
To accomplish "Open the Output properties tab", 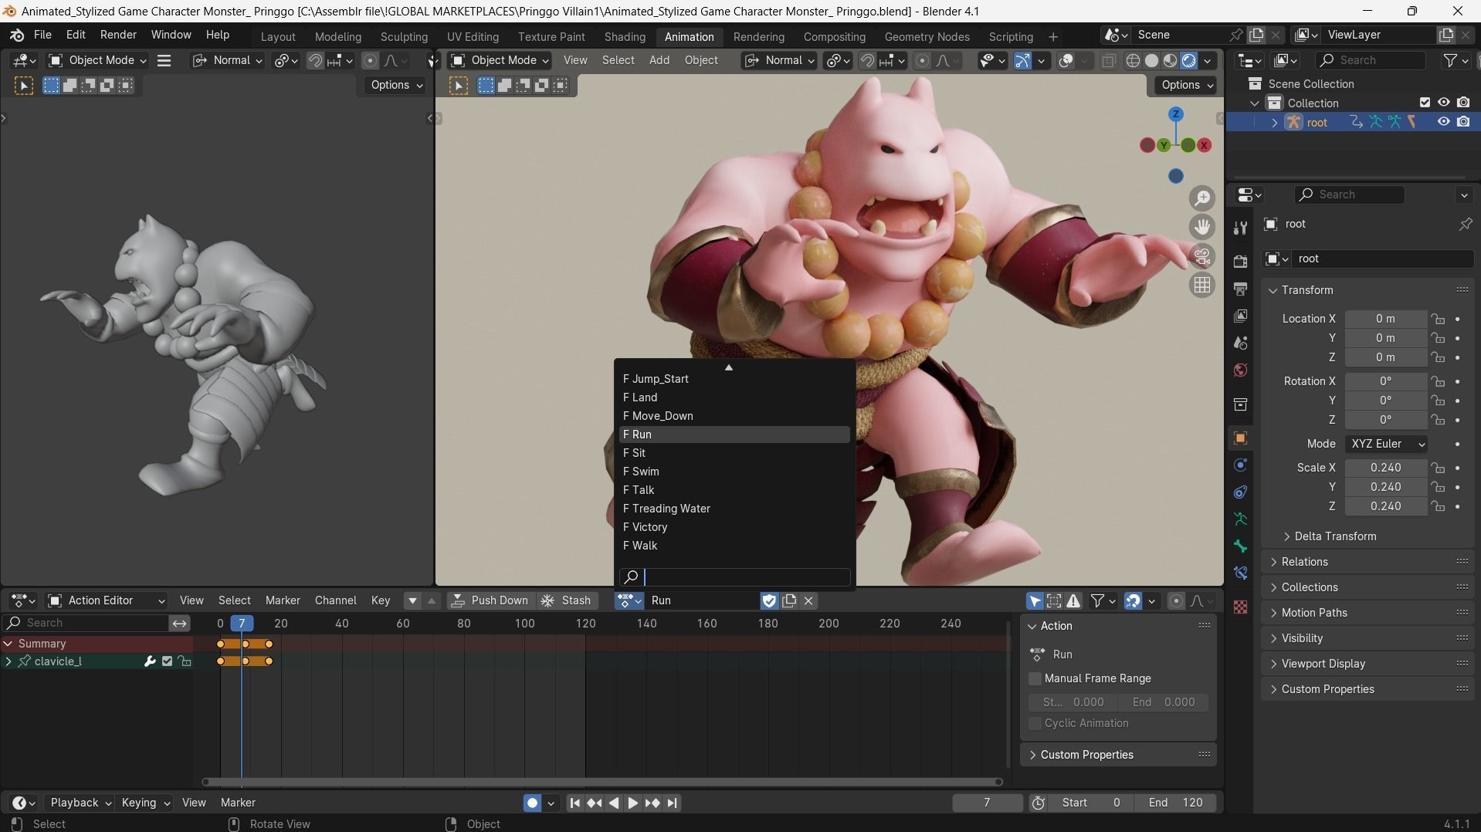I will tap(1240, 289).
